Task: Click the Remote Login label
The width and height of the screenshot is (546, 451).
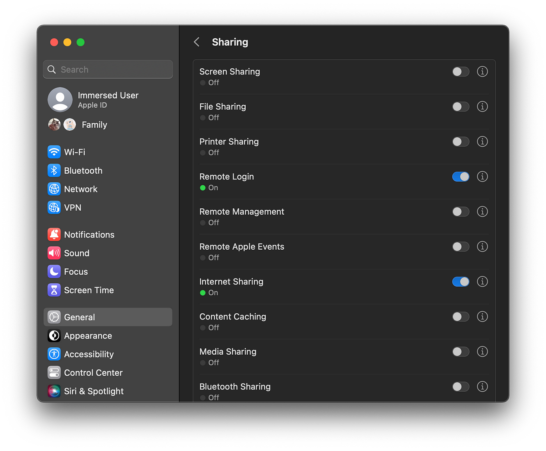Action: (x=227, y=177)
